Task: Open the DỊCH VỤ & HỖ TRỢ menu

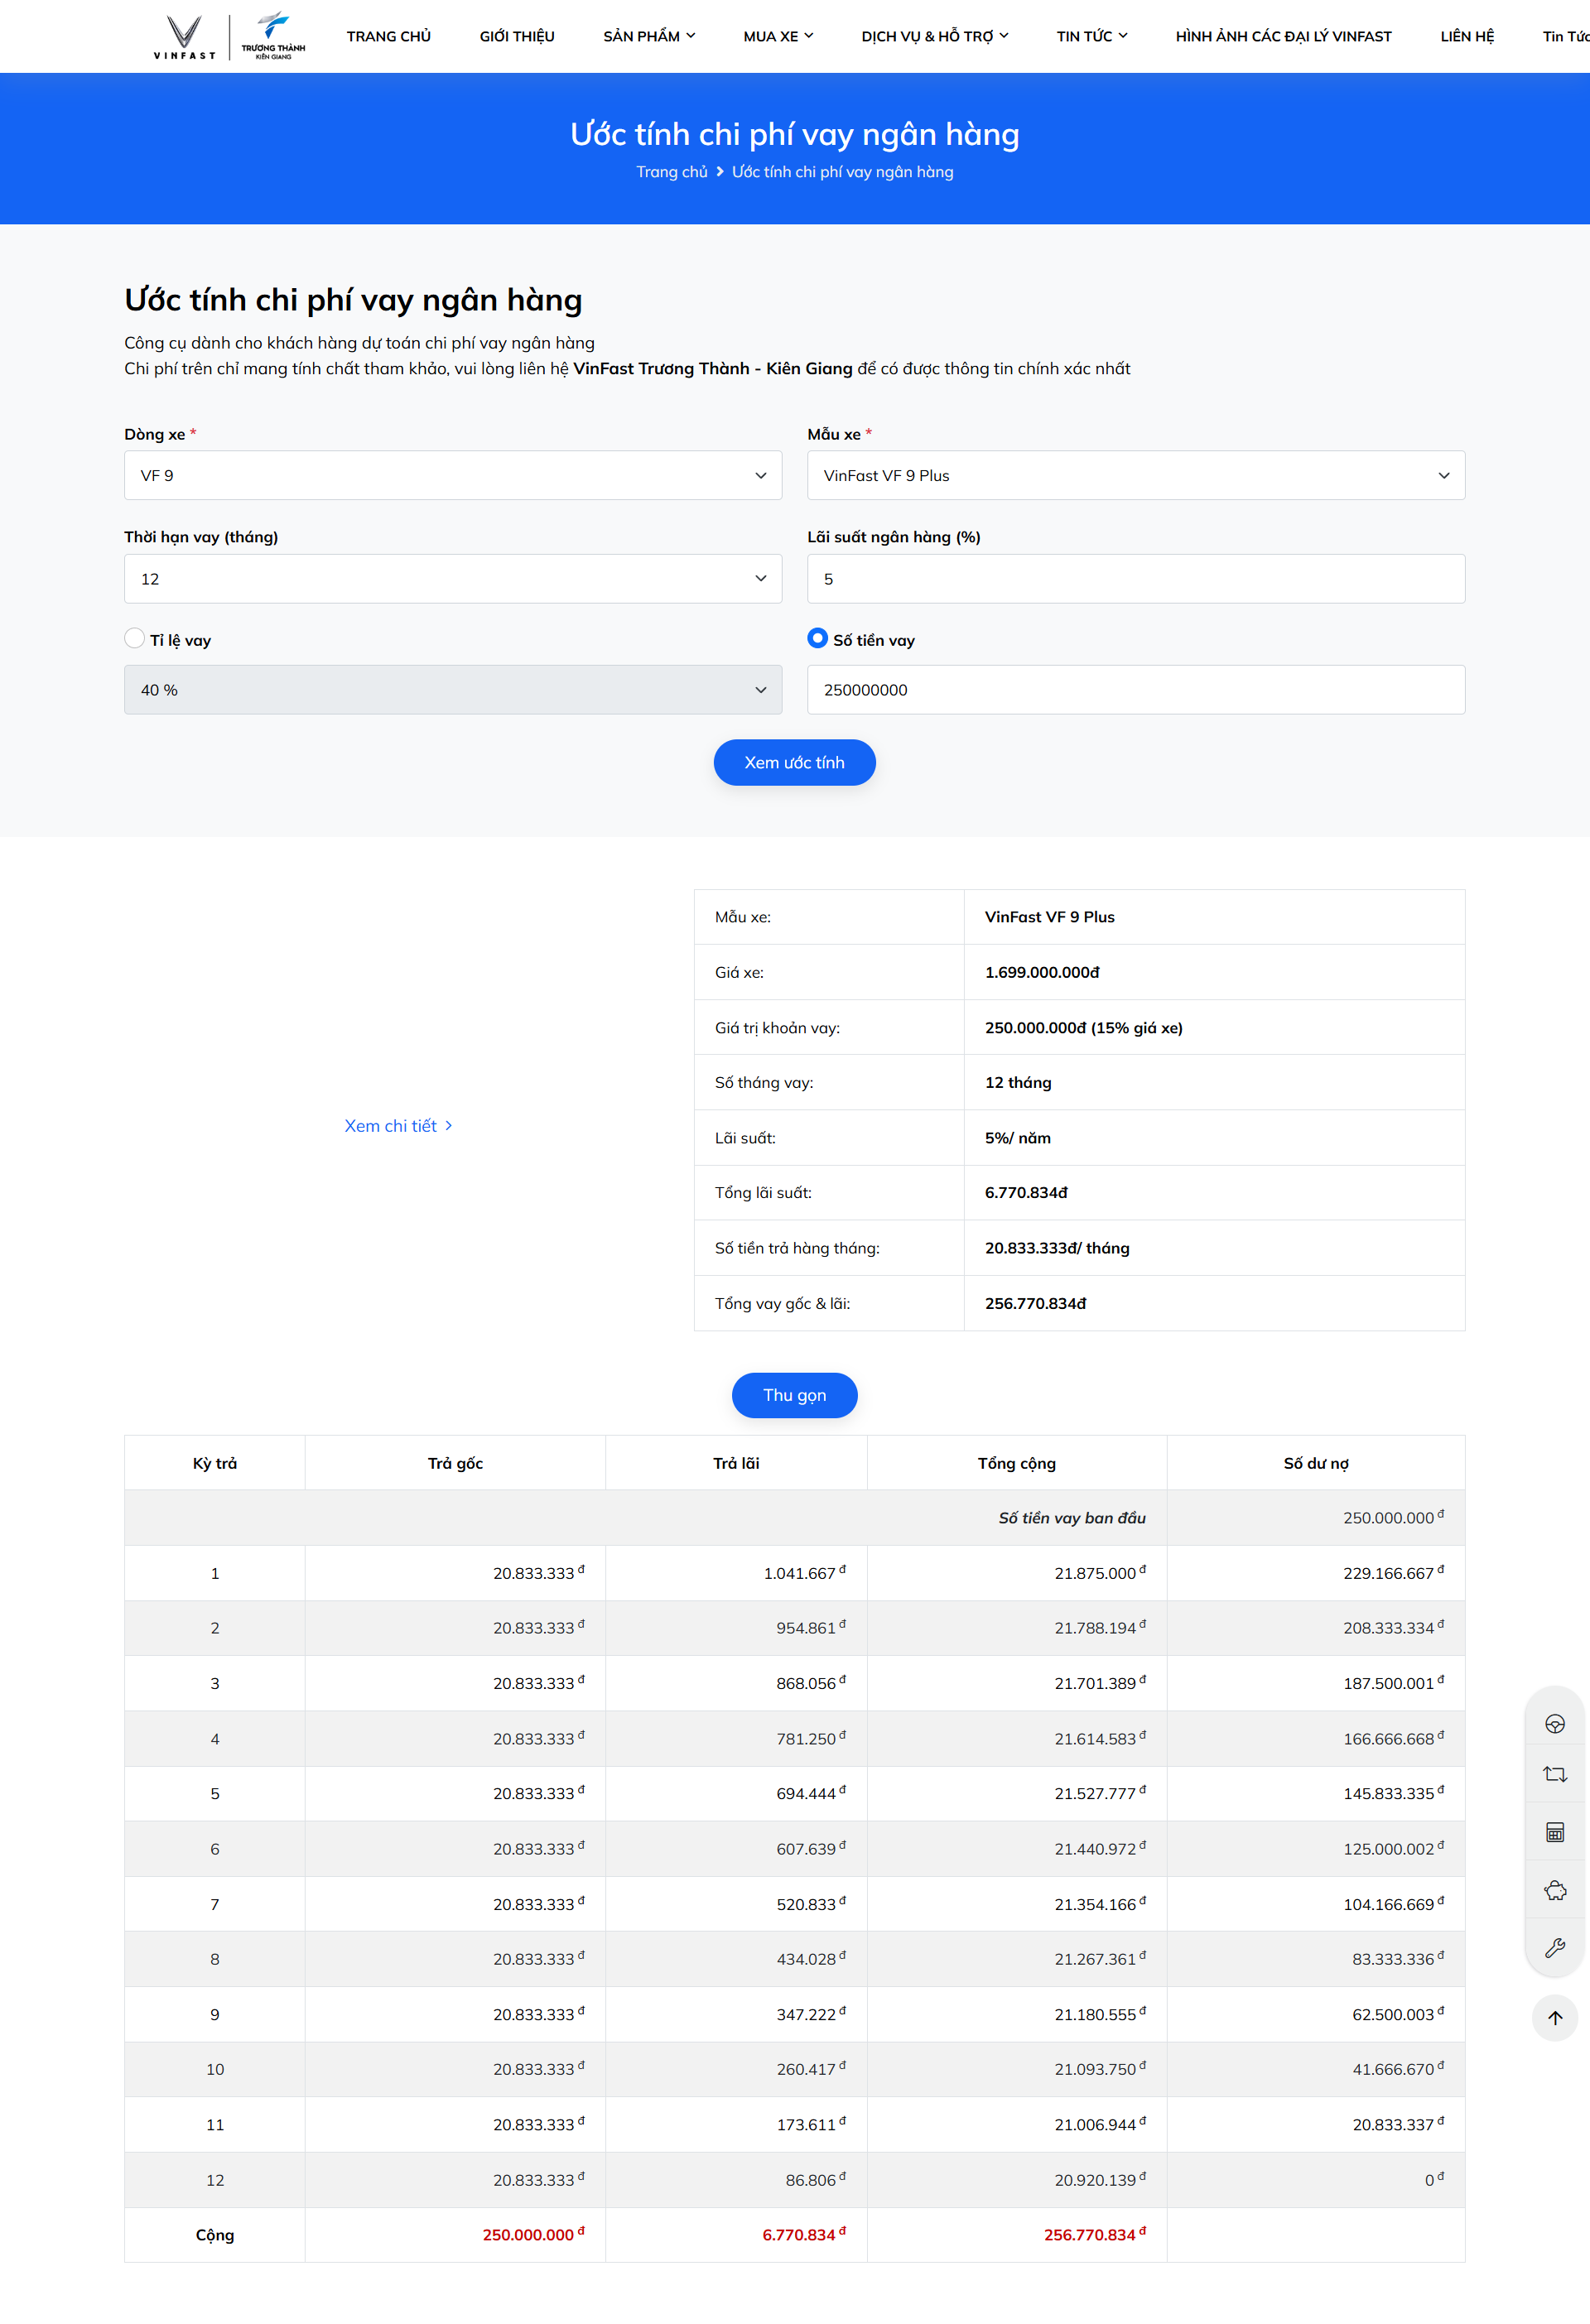Action: 934,37
